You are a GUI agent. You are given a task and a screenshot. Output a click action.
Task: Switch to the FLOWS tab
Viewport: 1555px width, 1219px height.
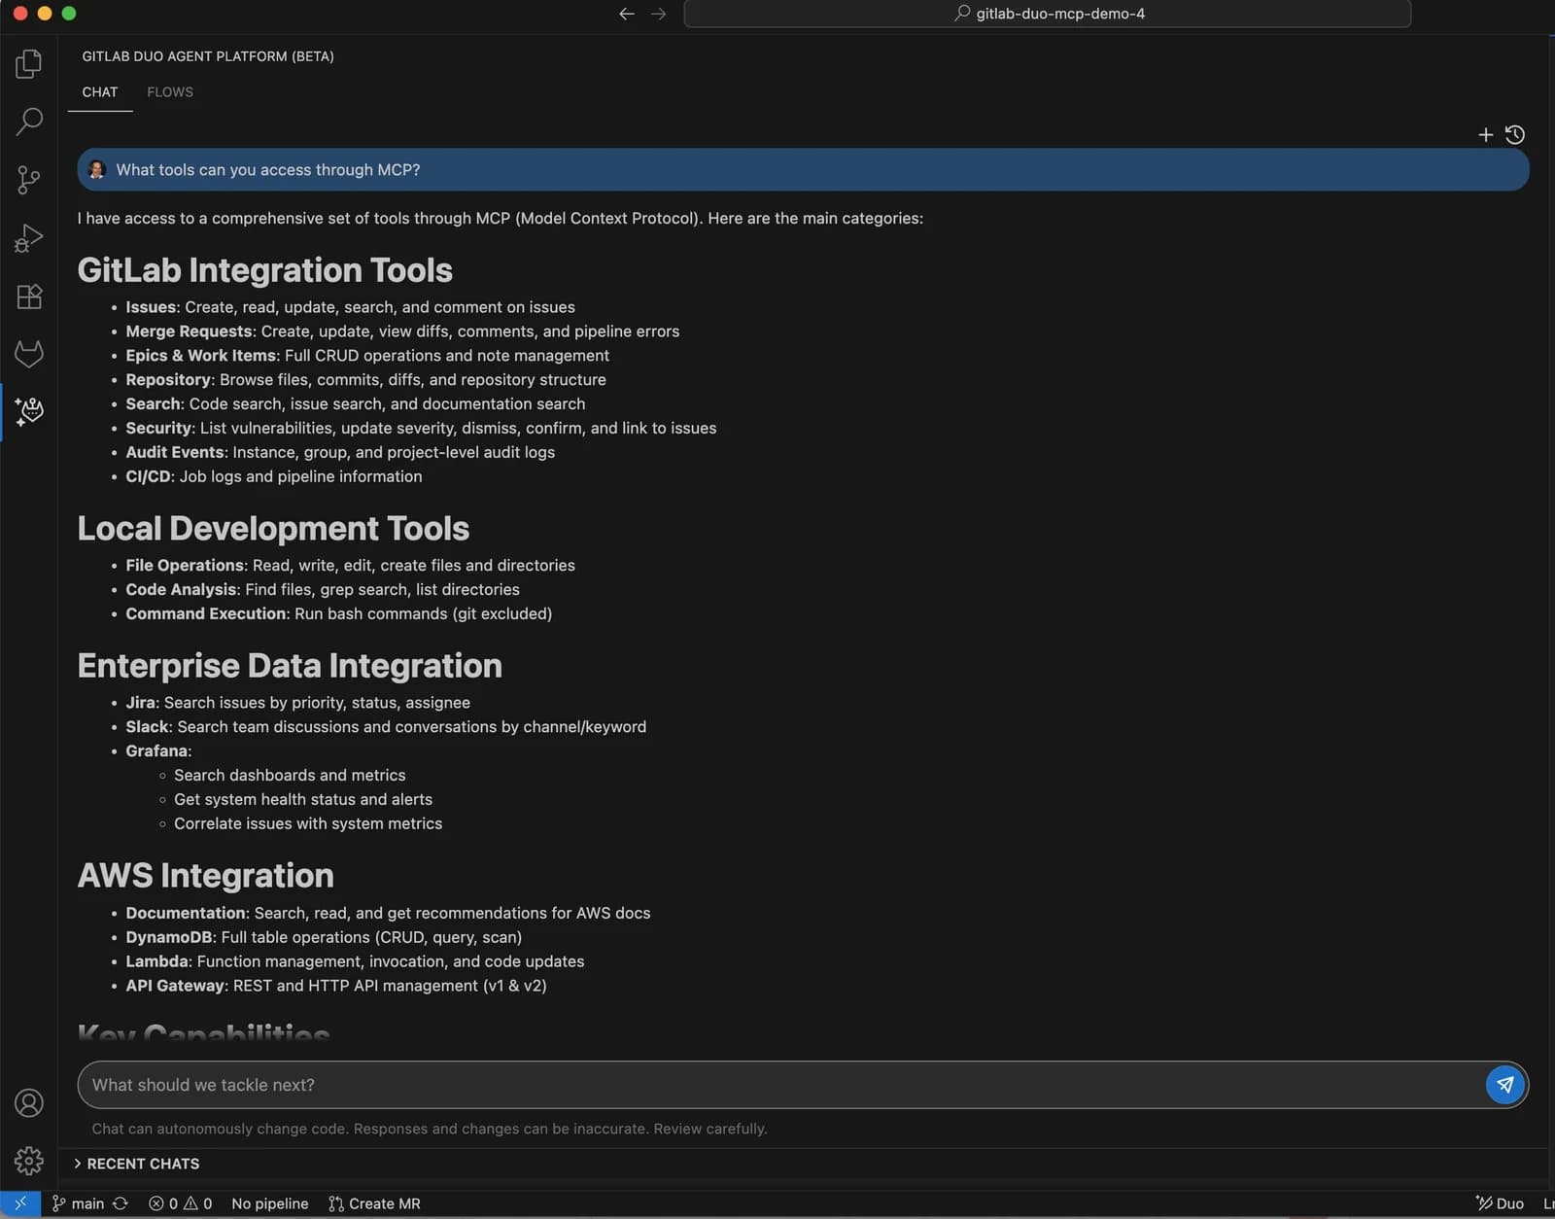coord(170,92)
